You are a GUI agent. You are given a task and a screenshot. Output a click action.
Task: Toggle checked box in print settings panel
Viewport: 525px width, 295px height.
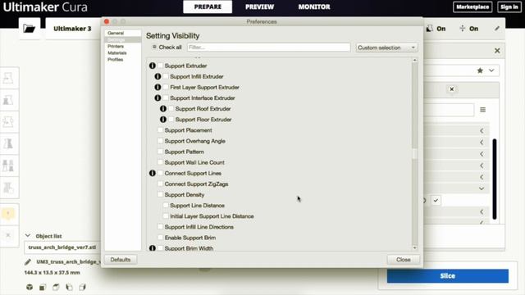pos(436,200)
